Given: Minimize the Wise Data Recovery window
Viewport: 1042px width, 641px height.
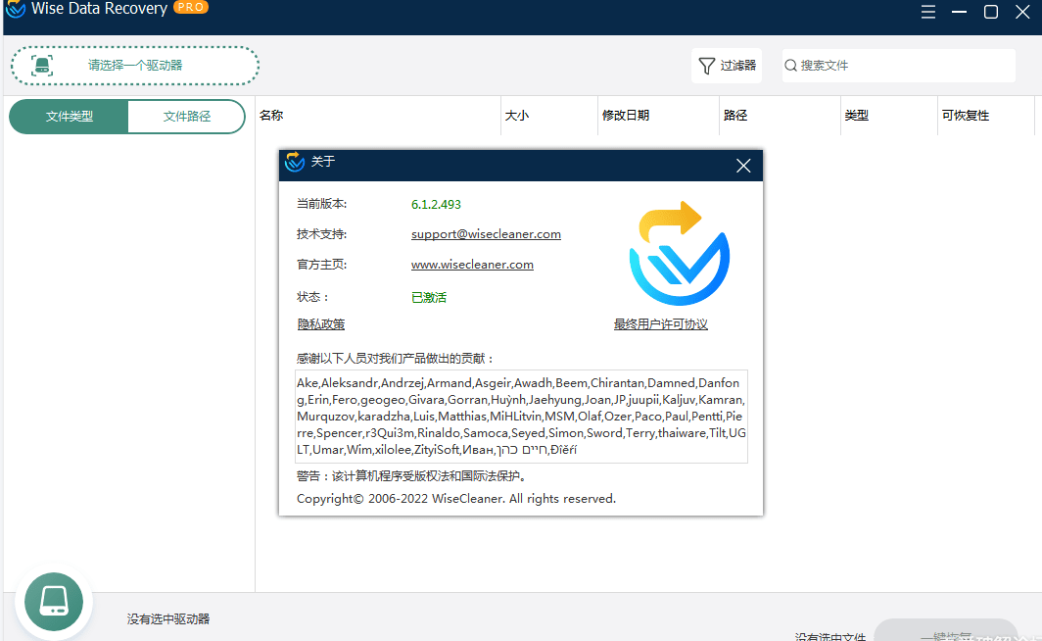Looking at the screenshot, I should pos(959,12).
